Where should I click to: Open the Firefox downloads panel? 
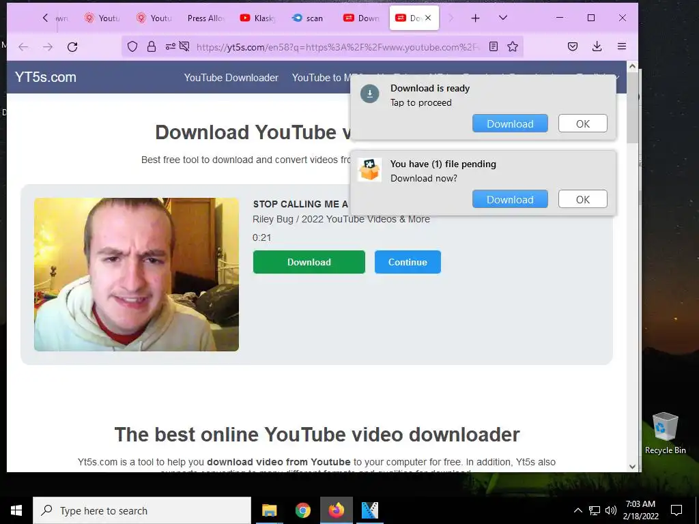[x=597, y=46]
